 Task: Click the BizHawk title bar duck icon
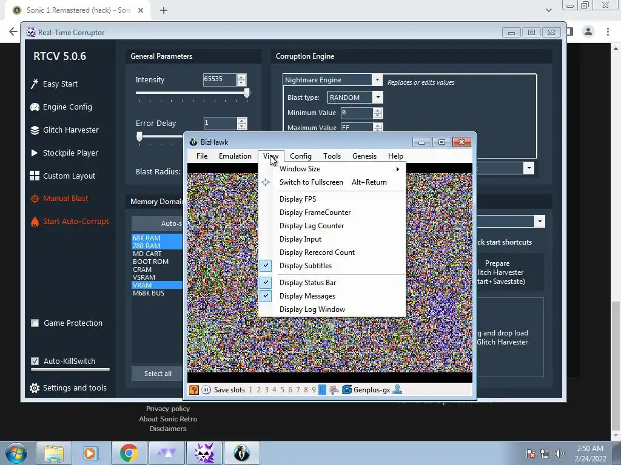(x=193, y=142)
